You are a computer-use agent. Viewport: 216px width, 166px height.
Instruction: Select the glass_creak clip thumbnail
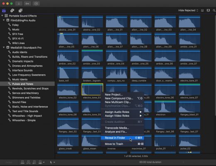click(x=68, y=141)
